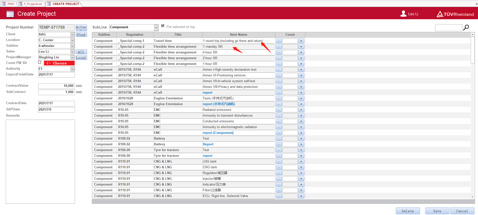
Task: Open the report (Component) link
Action: [218, 133]
